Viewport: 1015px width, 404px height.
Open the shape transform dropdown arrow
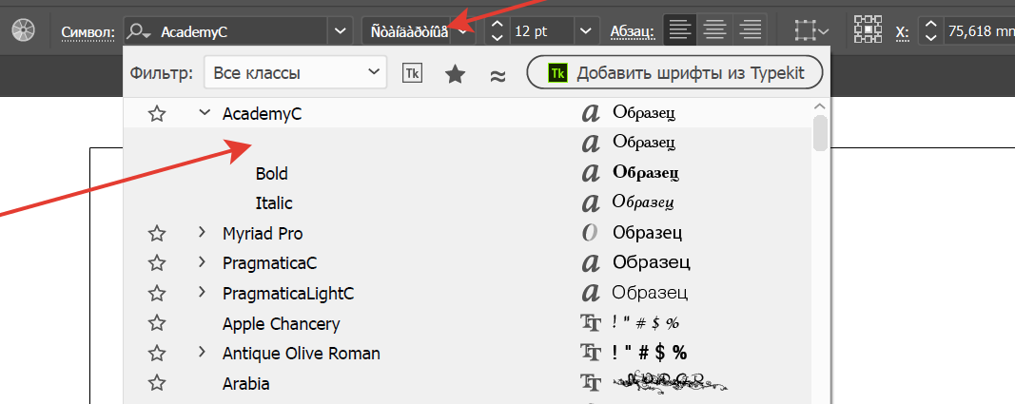pyautogui.click(x=824, y=31)
